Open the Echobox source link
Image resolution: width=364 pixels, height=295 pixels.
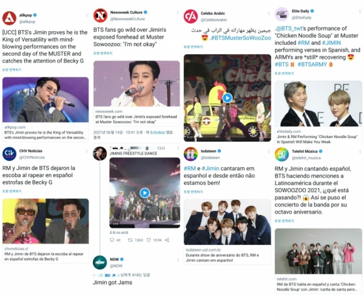[x=157, y=132]
